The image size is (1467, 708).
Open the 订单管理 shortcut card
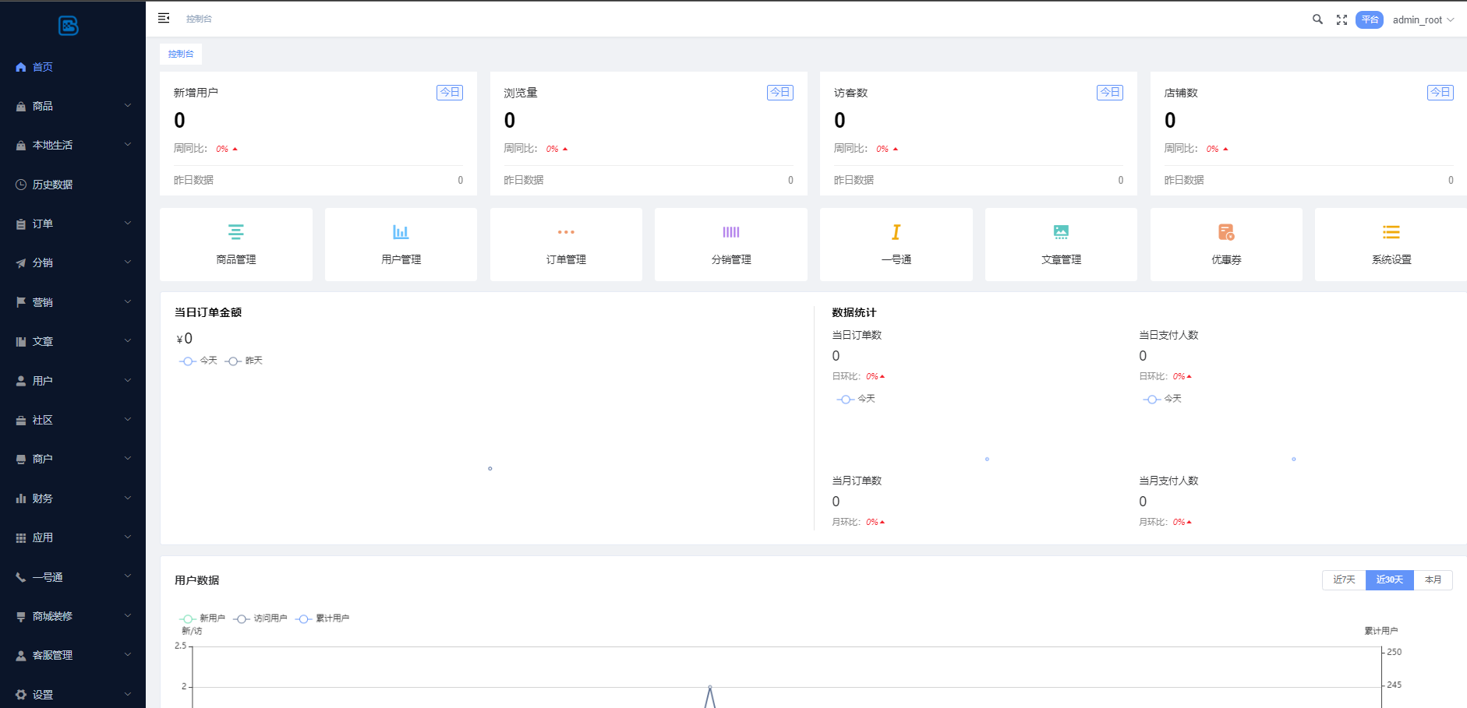pyautogui.click(x=566, y=245)
